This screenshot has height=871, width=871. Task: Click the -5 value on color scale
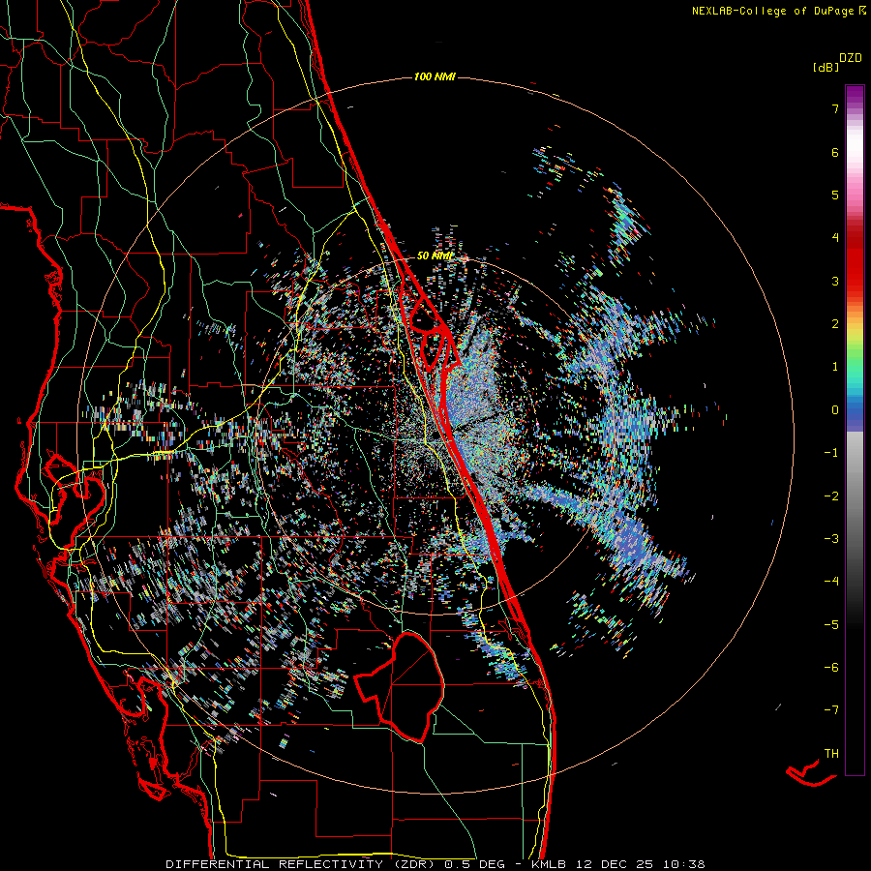(x=831, y=625)
